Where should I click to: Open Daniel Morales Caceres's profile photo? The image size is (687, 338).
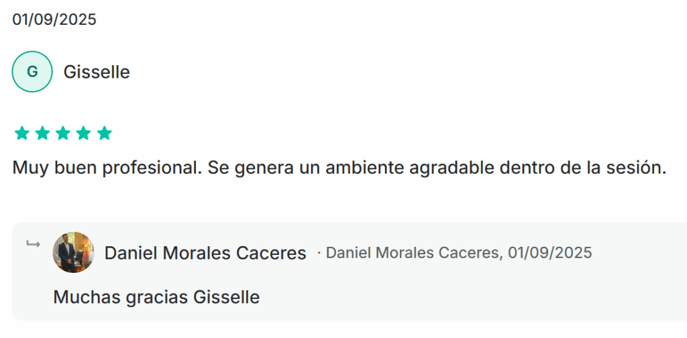(73, 252)
